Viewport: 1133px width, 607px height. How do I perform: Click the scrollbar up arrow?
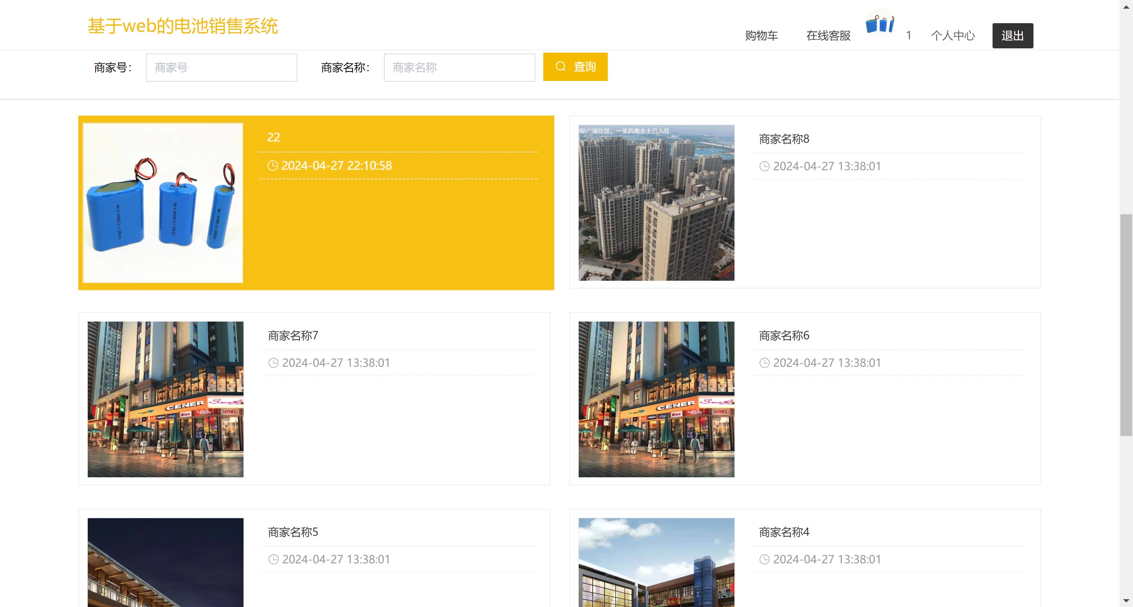[x=1126, y=7]
